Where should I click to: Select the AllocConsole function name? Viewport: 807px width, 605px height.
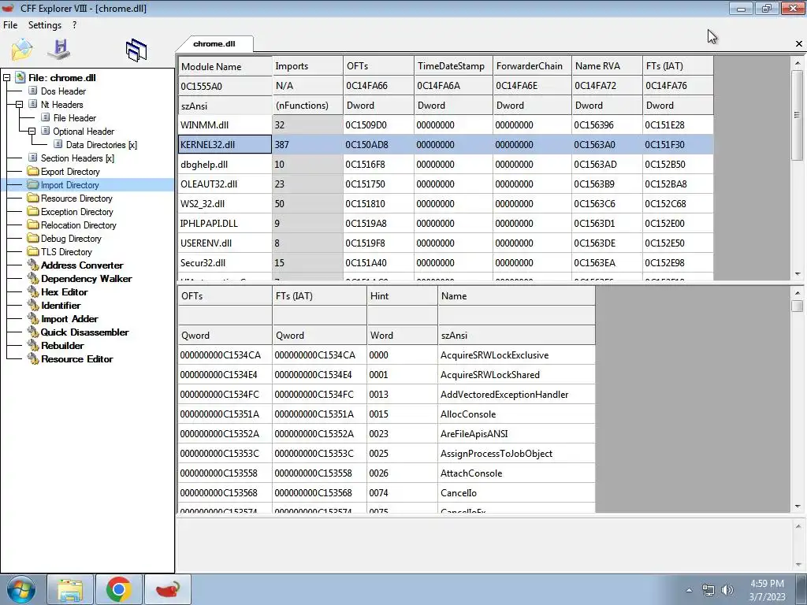click(x=468, y=414)
